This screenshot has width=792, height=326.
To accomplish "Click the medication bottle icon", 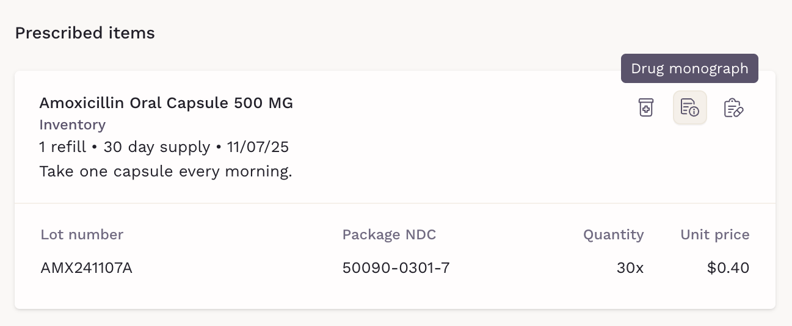I will point(645,108).
